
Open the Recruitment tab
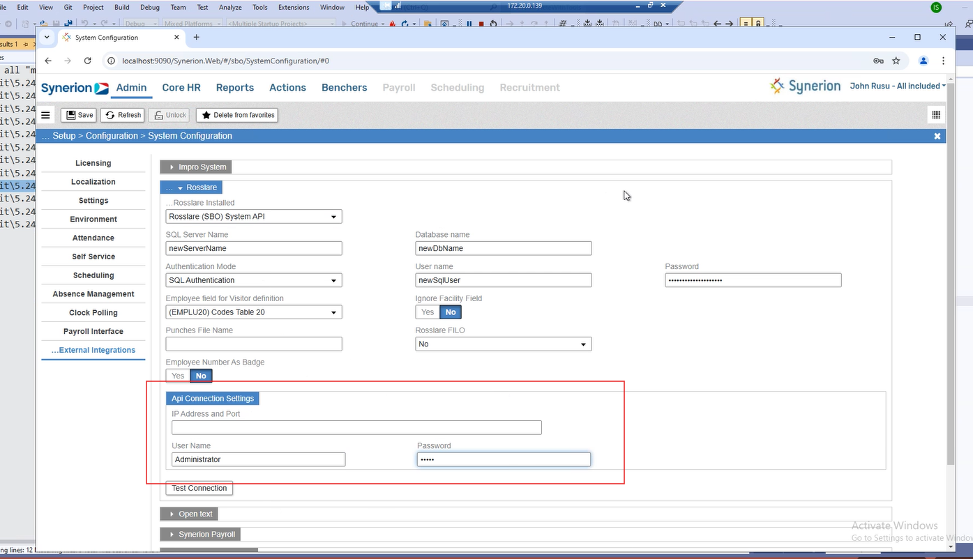pyautogui.click(x=530, y=88)
